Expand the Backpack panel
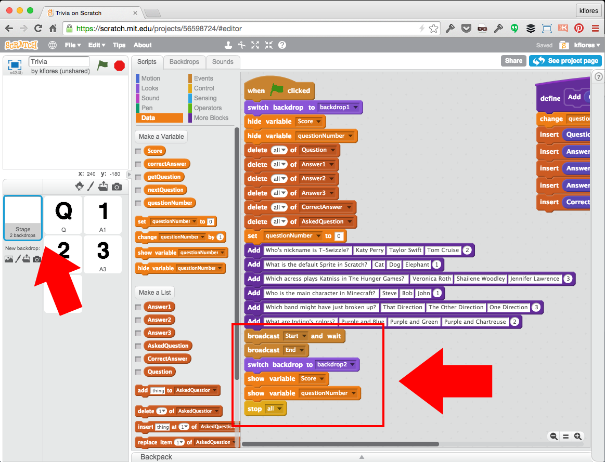The width and height of the screenshot is (605, 462). tap(361, 457)
